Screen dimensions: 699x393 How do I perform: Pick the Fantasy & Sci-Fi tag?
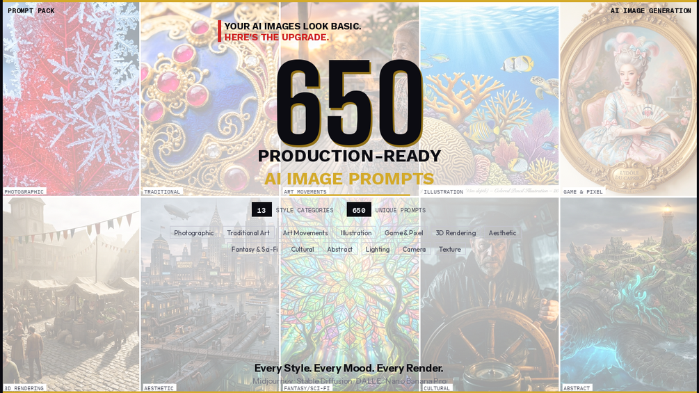point(254,249)
